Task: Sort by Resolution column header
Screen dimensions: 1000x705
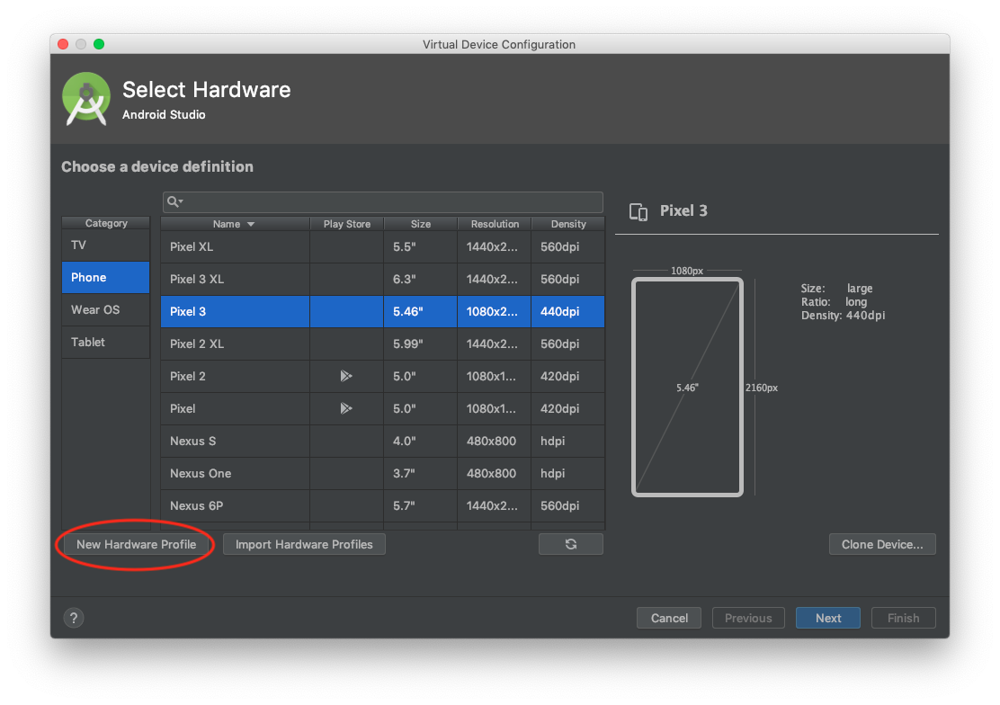Action: coord(495,224)
